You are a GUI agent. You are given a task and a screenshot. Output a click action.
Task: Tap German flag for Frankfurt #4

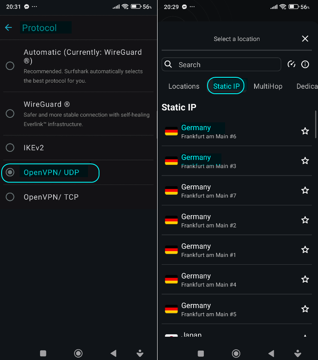pos(171,279)
